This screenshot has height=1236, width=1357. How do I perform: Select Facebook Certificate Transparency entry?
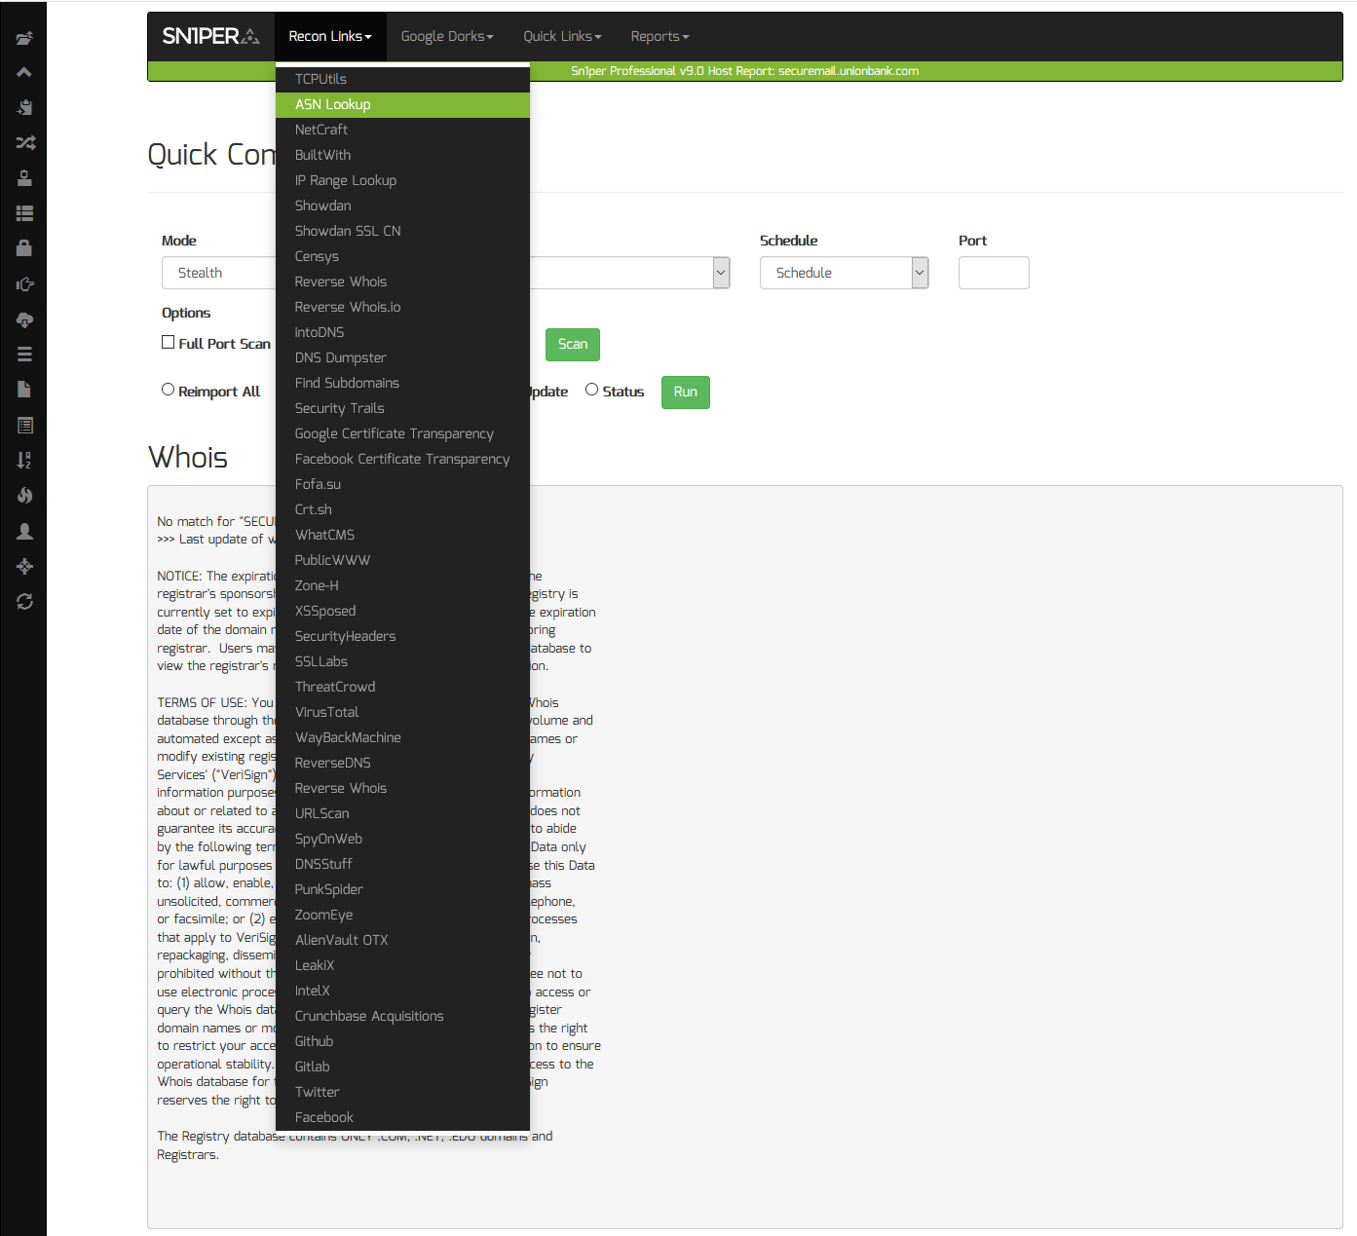pos(402,459)
